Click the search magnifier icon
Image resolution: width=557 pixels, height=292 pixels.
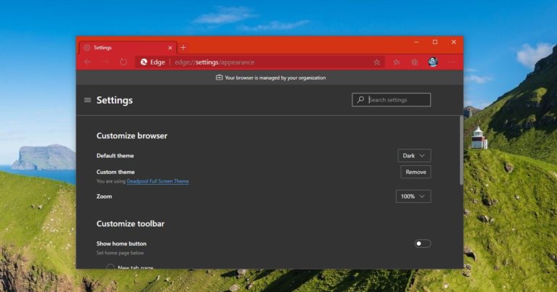tap(360, 100)
